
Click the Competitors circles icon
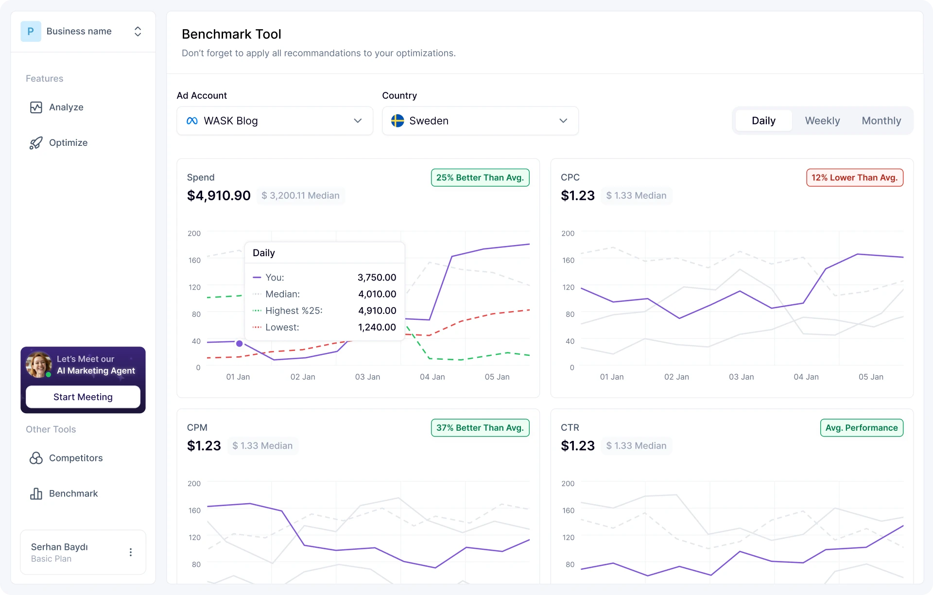click(36, 458)
